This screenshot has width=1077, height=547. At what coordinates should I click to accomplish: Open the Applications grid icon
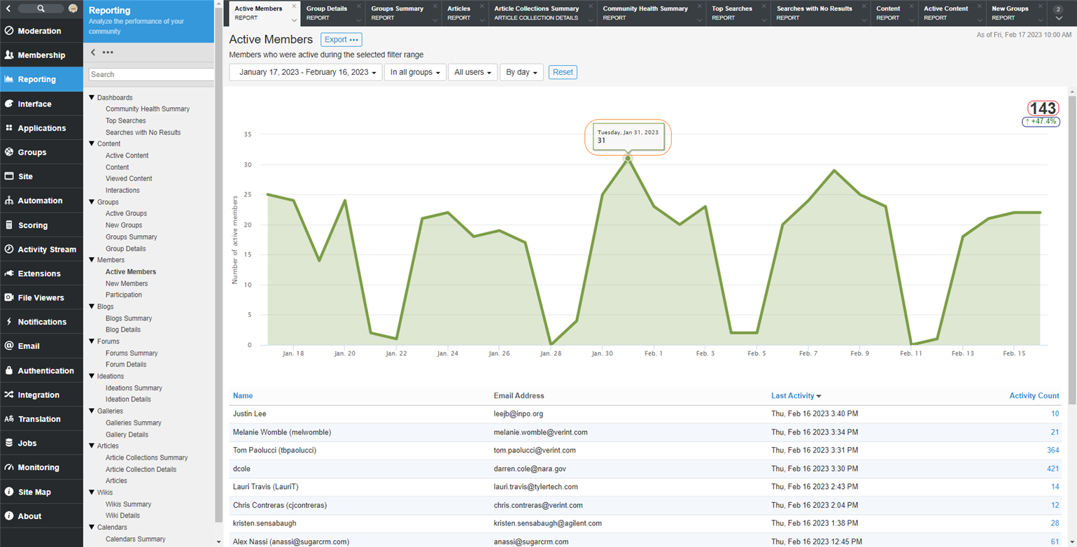click(x=9, y=128)
